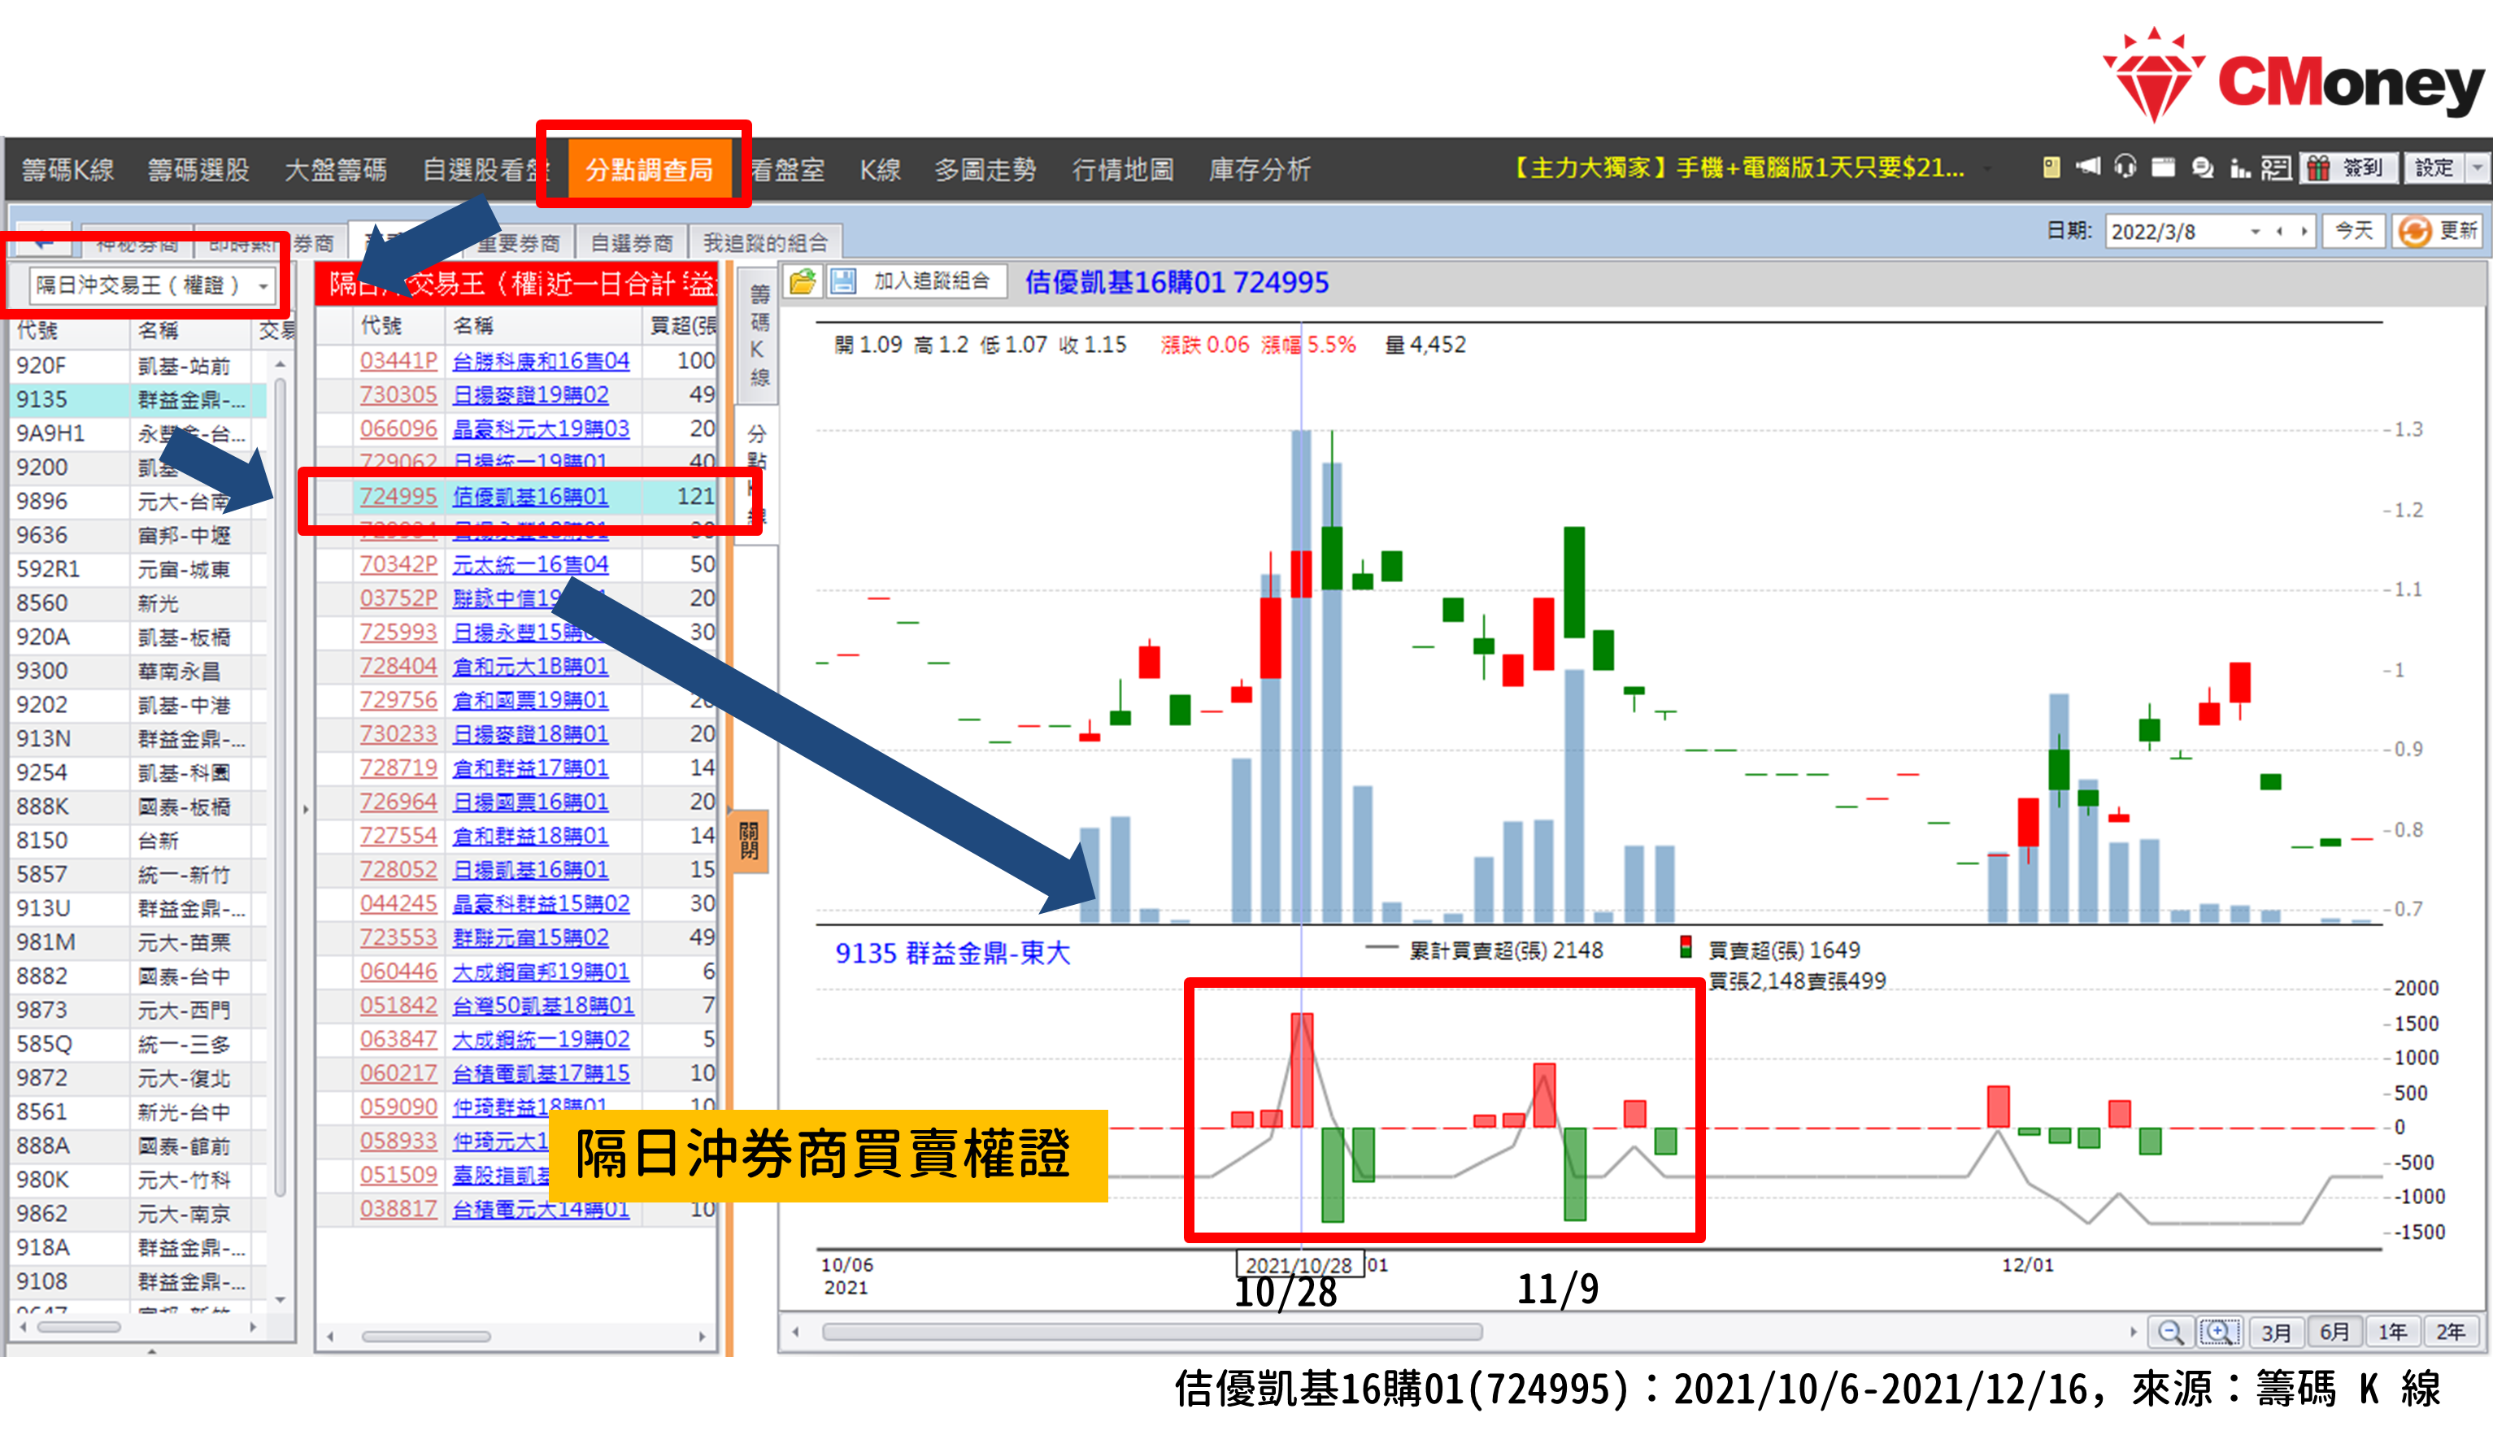
Task: Select the 2年 time range button
Action: (x=2451, y=1333)
